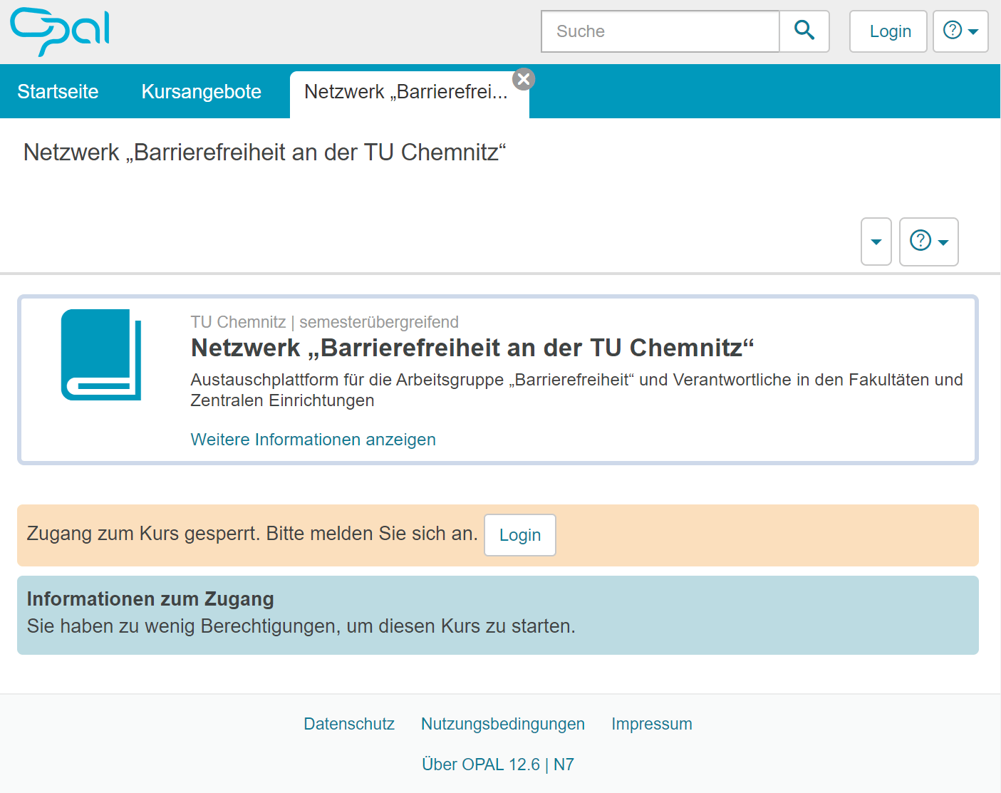Open the course help question-mark dropdown
The width and height of the screenshot is (1001, 793).
(929, 242)
